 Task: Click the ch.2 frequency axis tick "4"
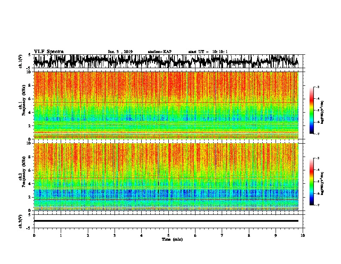coord(30,184)
